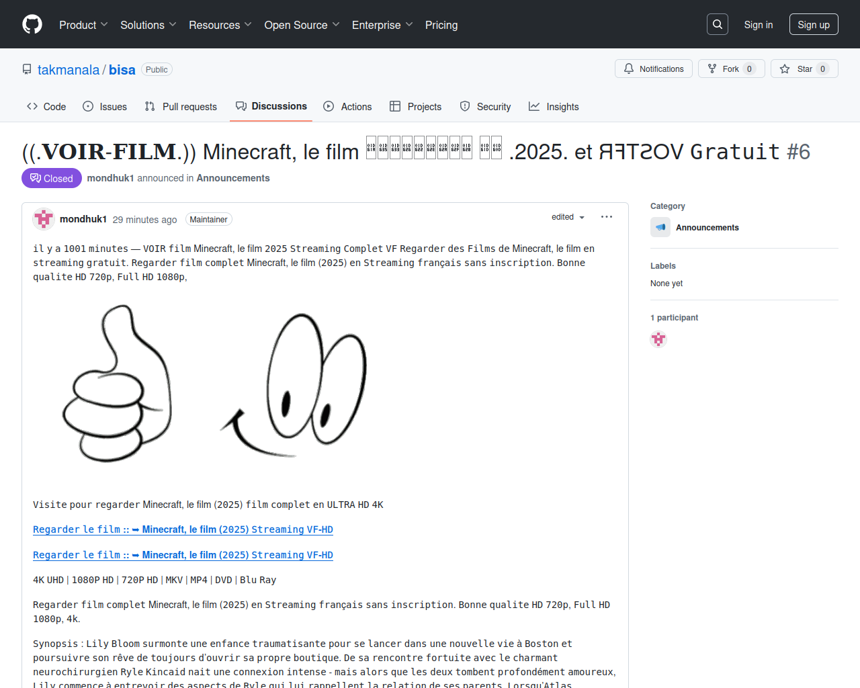This screenshot has width=860, height=688.
Task: Expand the edited history dropdown
Action: tap(568, 217)
